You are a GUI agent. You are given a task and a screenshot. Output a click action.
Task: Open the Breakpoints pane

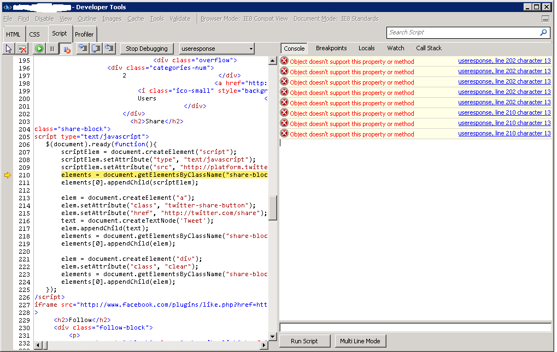click(x=331, y=48)
